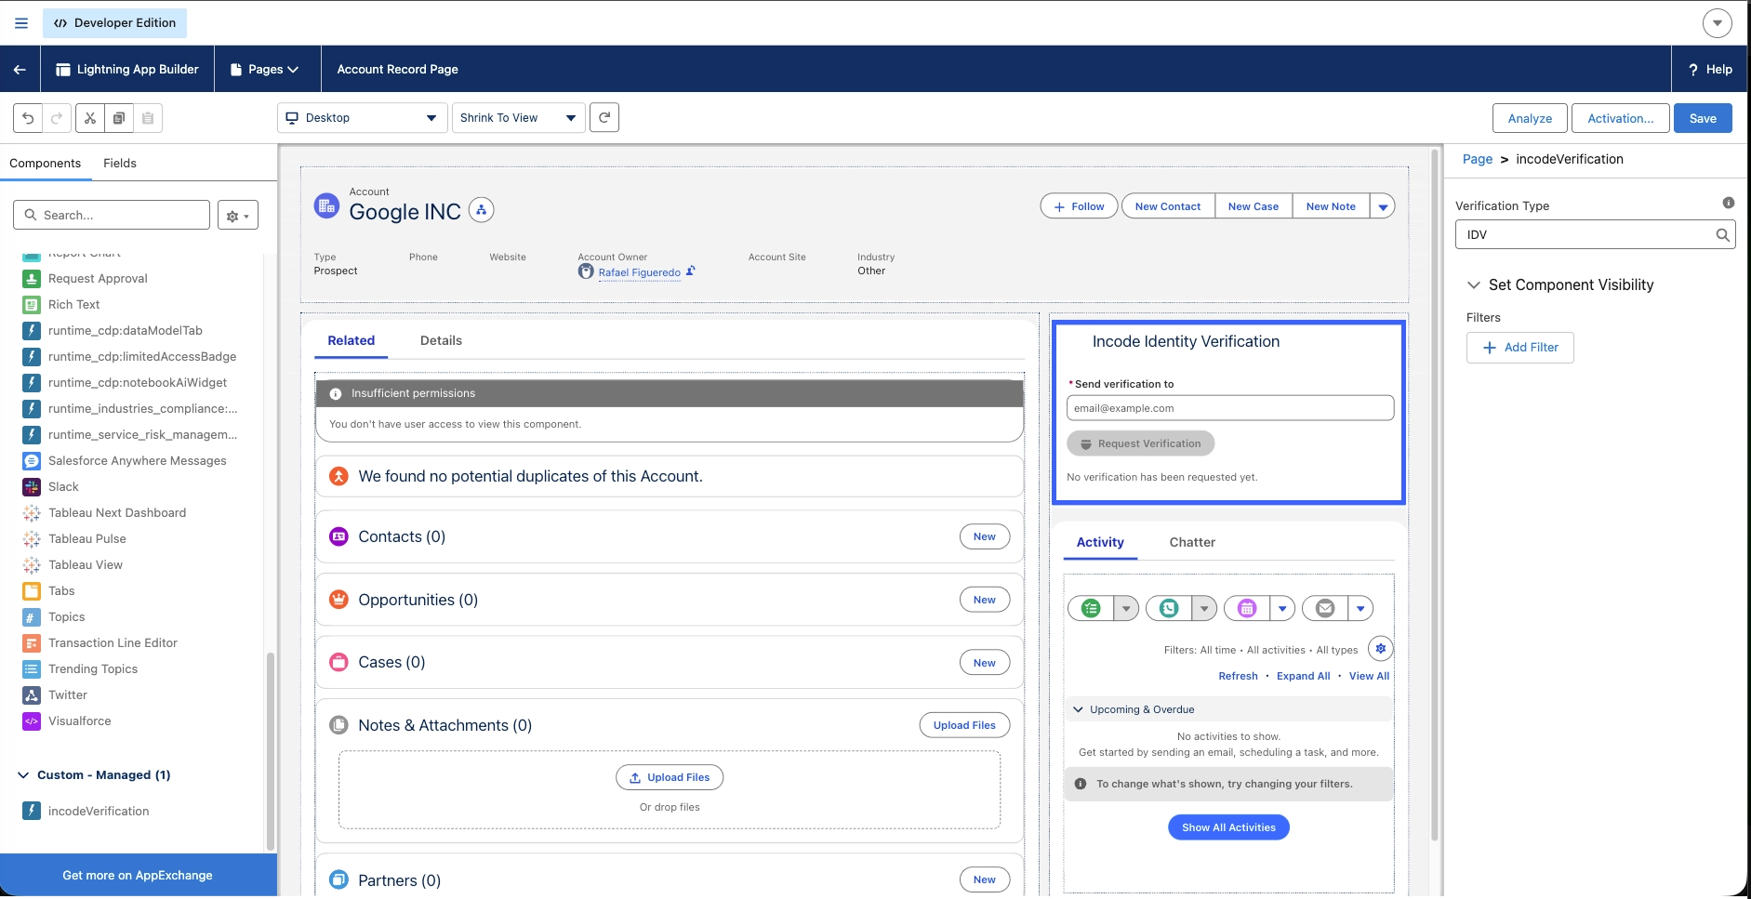
Task: Click the Analyze button
Action: [x=1530, y=118]
